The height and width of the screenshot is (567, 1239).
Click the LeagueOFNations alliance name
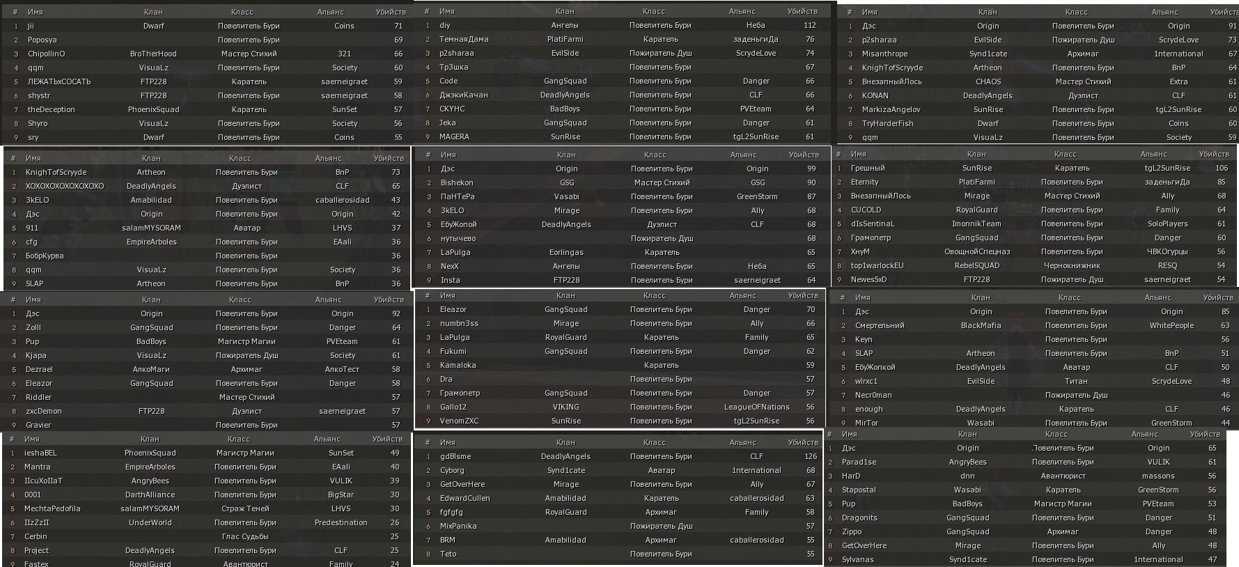pos(756,407)
